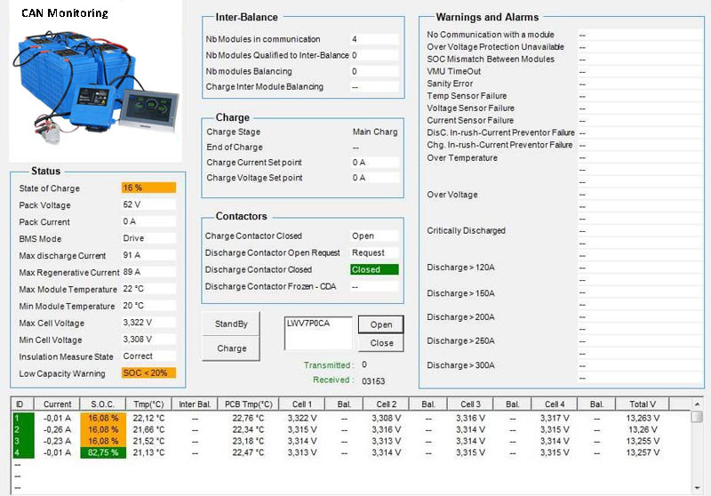
Task: Select the Total V column header
Action: pos(643,404)
